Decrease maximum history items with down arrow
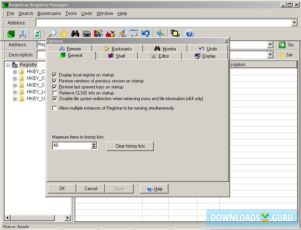301x230 pixels. tap(94, 147)
